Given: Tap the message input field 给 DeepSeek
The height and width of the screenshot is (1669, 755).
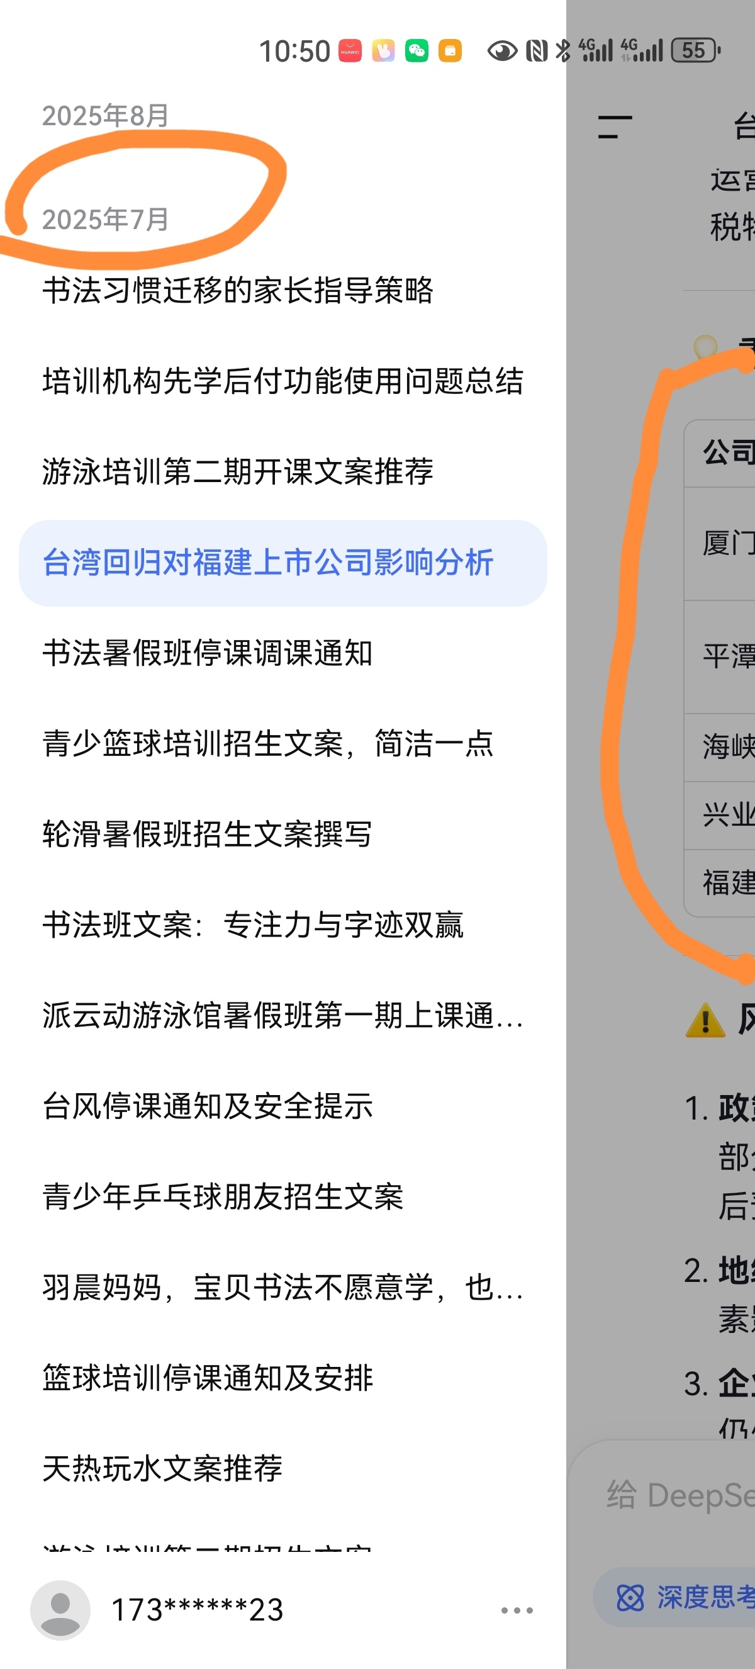Looking at the screenshot, I should [680, 1495].
